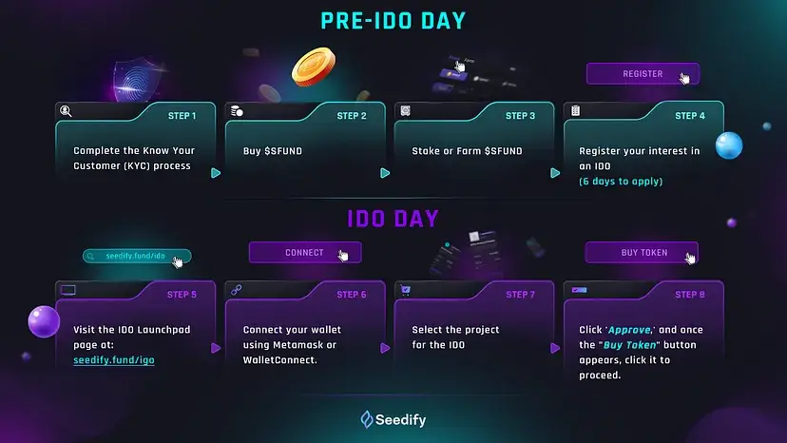This screenshot has height=443, width=787.
Task: Click the chain link icon on Step 6
Action: click(237, 290)
